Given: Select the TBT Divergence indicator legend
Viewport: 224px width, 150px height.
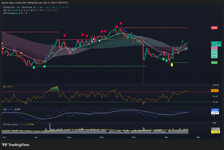Looking at the screenshot, I should click(x=10, y=13).
